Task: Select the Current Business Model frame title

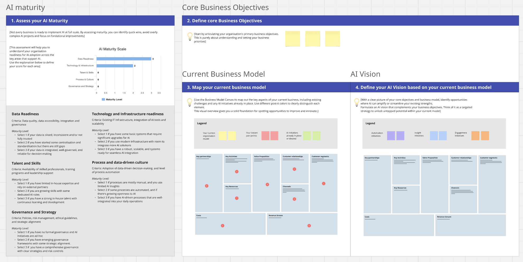Action: (223, 74)
